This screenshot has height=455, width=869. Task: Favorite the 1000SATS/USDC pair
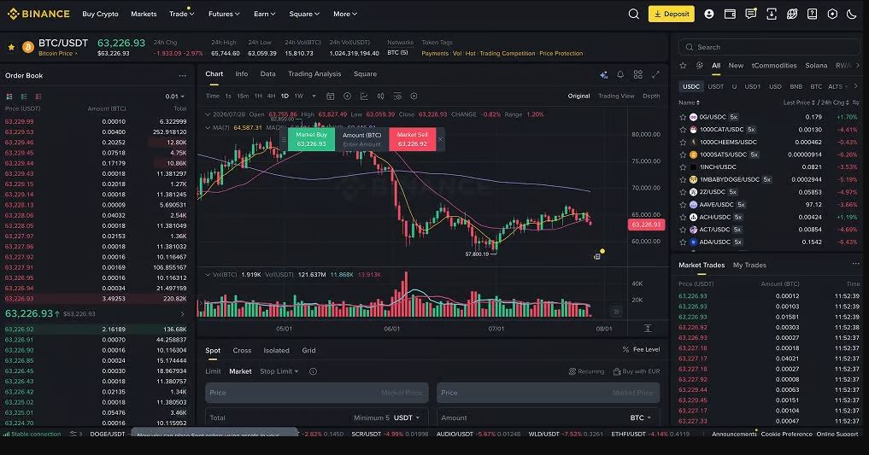(683, 155)
